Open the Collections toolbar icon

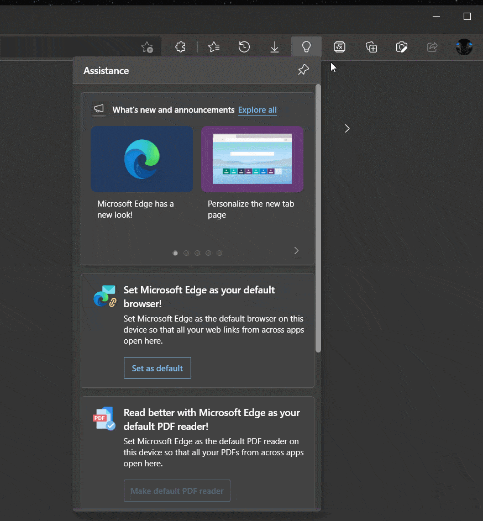pos(371,47)
